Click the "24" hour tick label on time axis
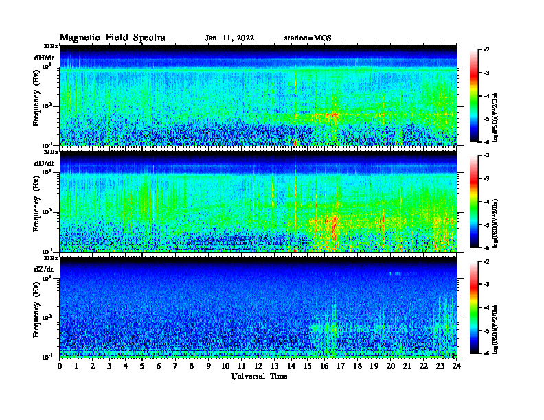 click(x=457, y=366)
